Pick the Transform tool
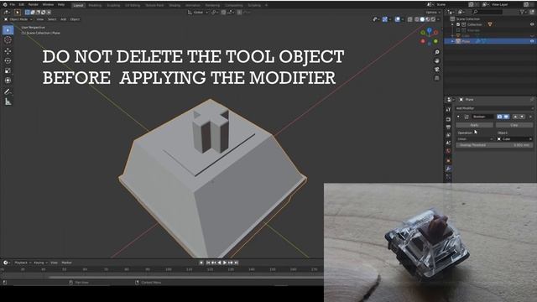 click(x=8, y=81)
